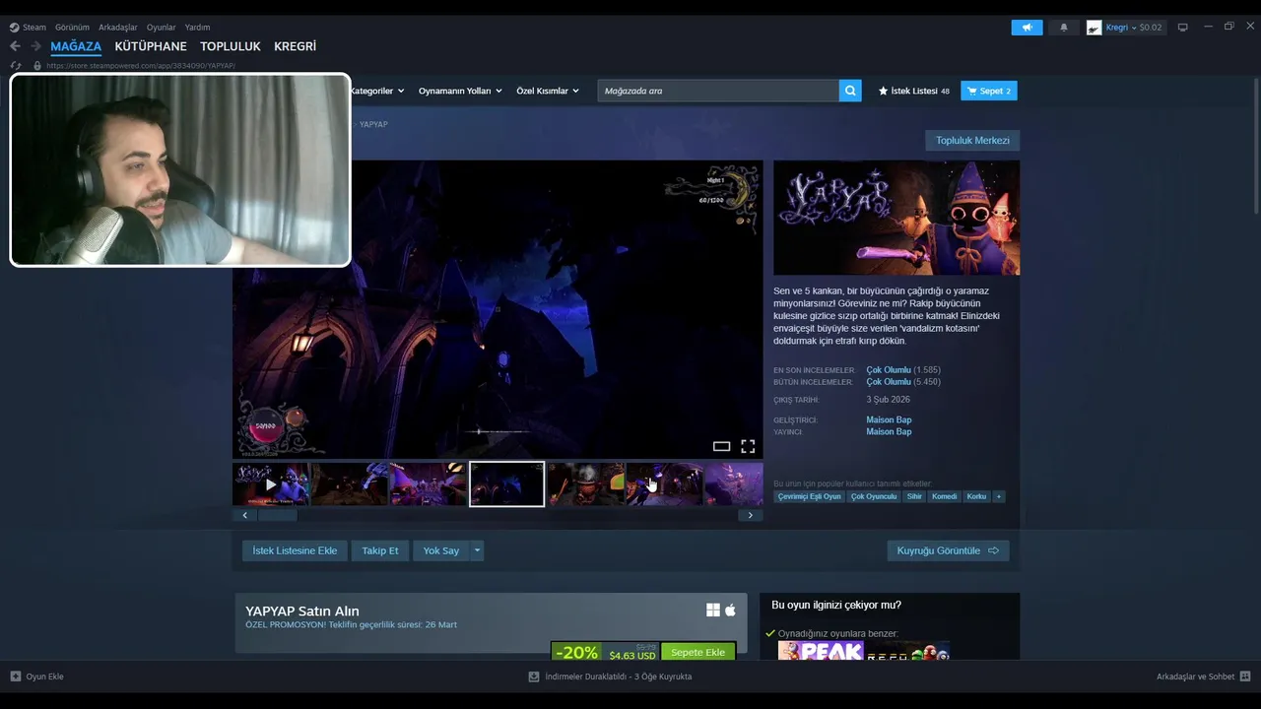Expand the Oynamanın Yolları dropdown
This screenshot has height=709, width=1261.
[x=460, y=91]
